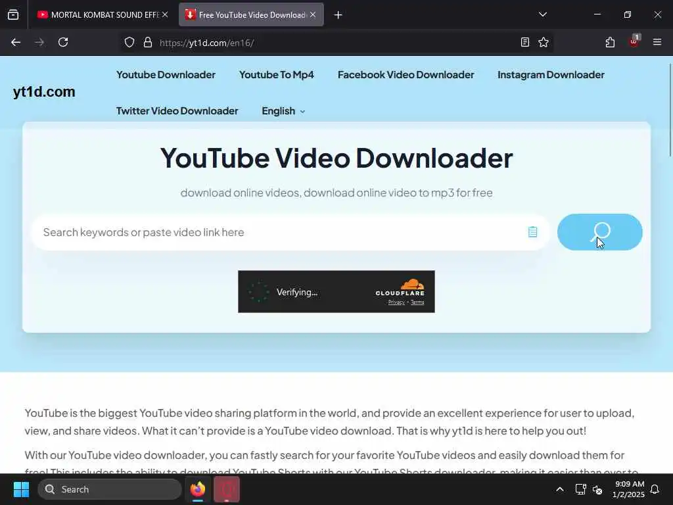Expand the English language dropdown
The image size is (673, 505).
click(x=283, y=110)
